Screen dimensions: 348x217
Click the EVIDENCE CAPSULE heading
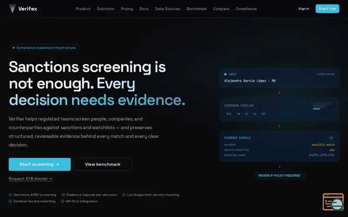pyautogui.click(x=237, y=138)
